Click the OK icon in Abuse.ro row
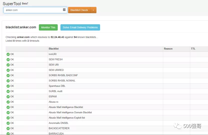 pos(8,102)
